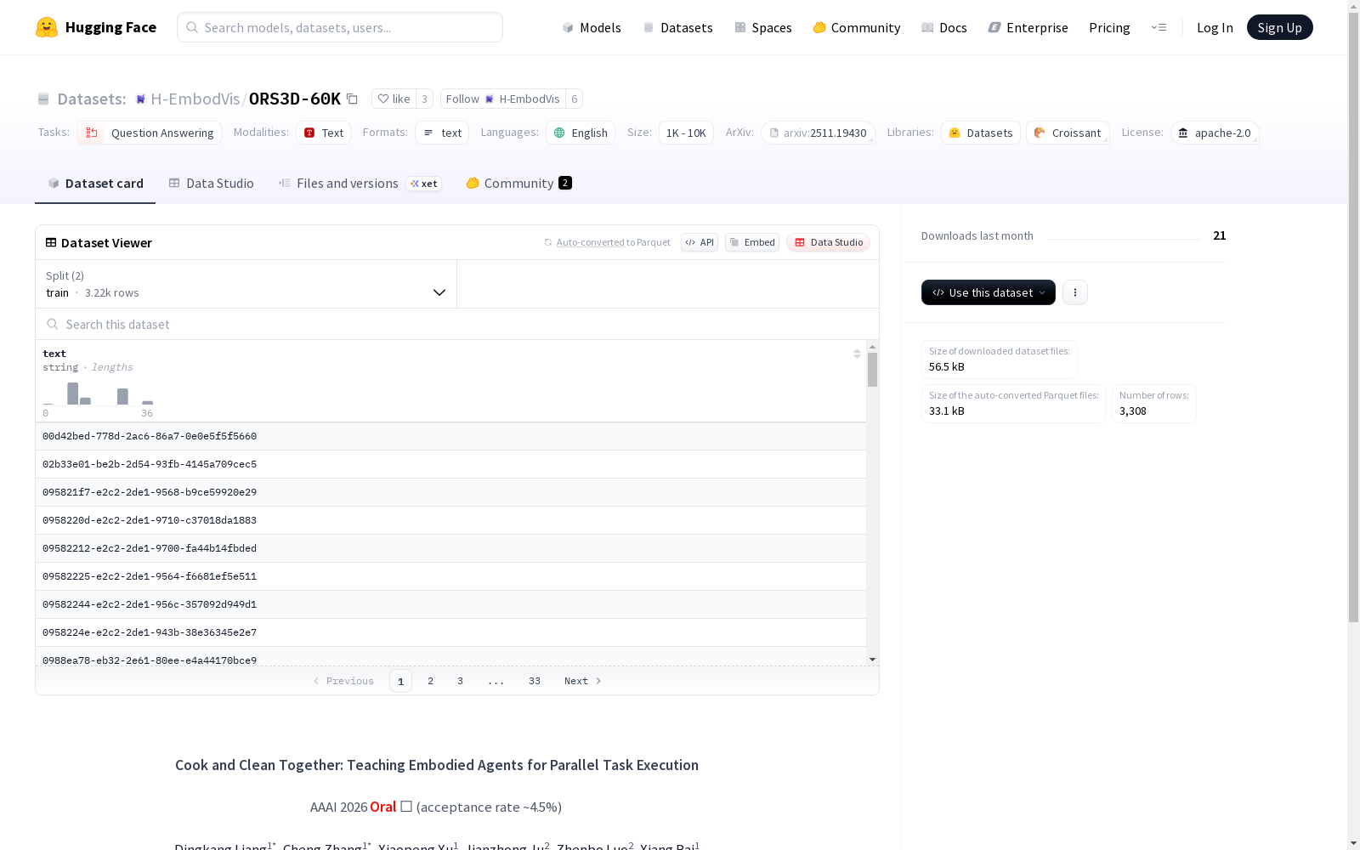Expand the Use this dataset dropdown
This screenshot has width=1360, height=850.
coord(989,292)
